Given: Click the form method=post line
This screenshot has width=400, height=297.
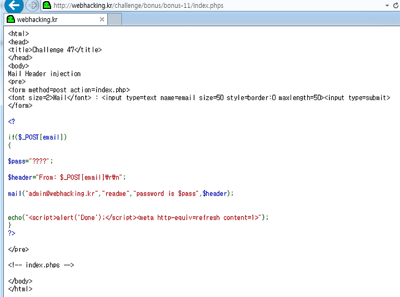Looking at the screenshot, I should [x=69, y=90].
